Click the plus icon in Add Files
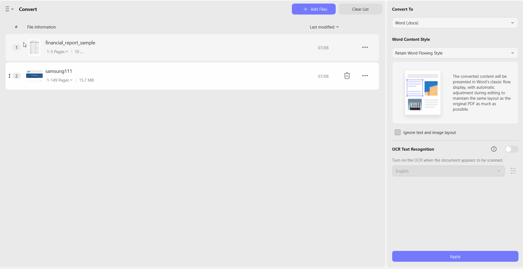Image resolution: width=523 pixels, height=269 pixels. [305, 9]
